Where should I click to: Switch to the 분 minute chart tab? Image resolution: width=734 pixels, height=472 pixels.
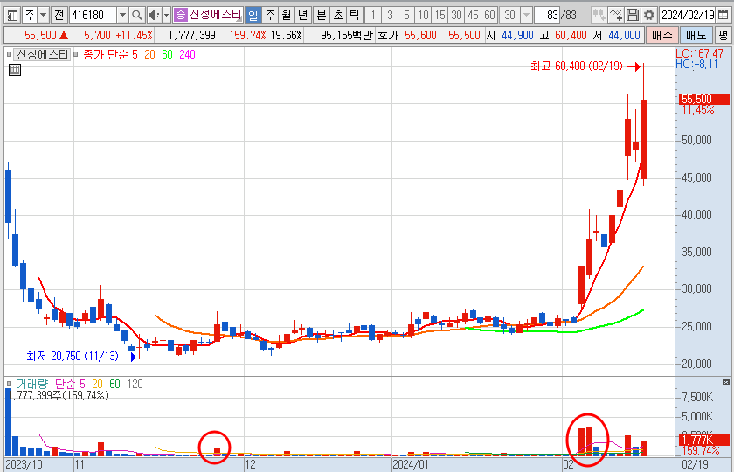pos(322,16)
